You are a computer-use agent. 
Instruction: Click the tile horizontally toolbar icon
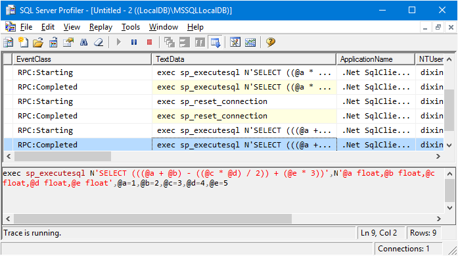click(x=185, y=42)
